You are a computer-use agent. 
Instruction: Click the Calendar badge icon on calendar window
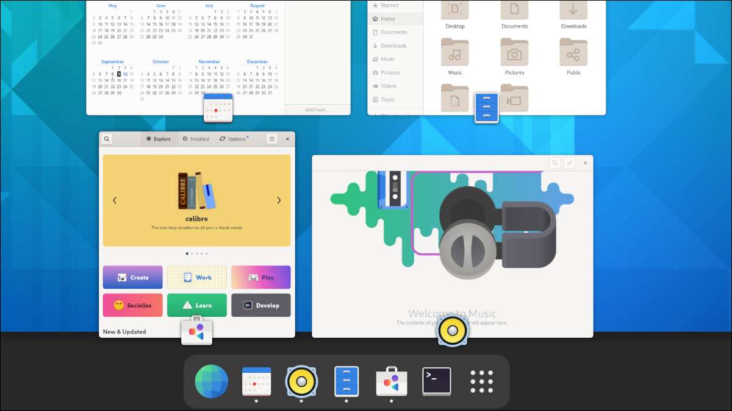point(218,108)
